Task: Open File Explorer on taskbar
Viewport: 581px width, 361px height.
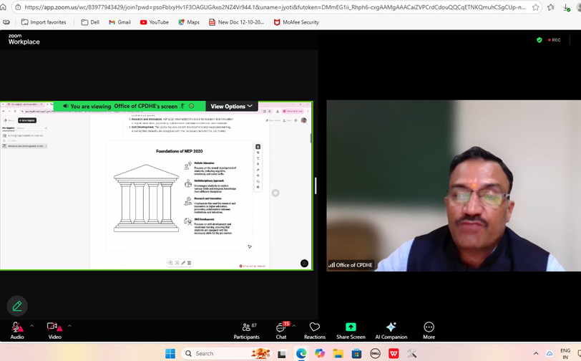Action: (x=338, y=354)
